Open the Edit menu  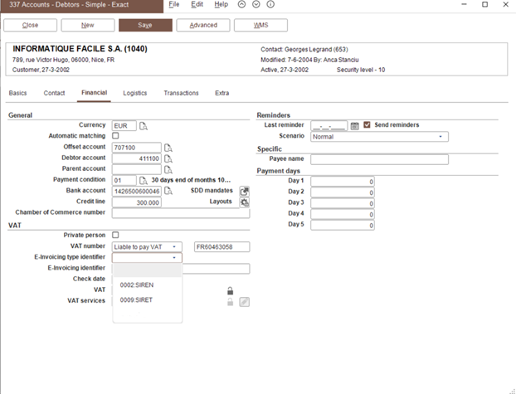197,4
